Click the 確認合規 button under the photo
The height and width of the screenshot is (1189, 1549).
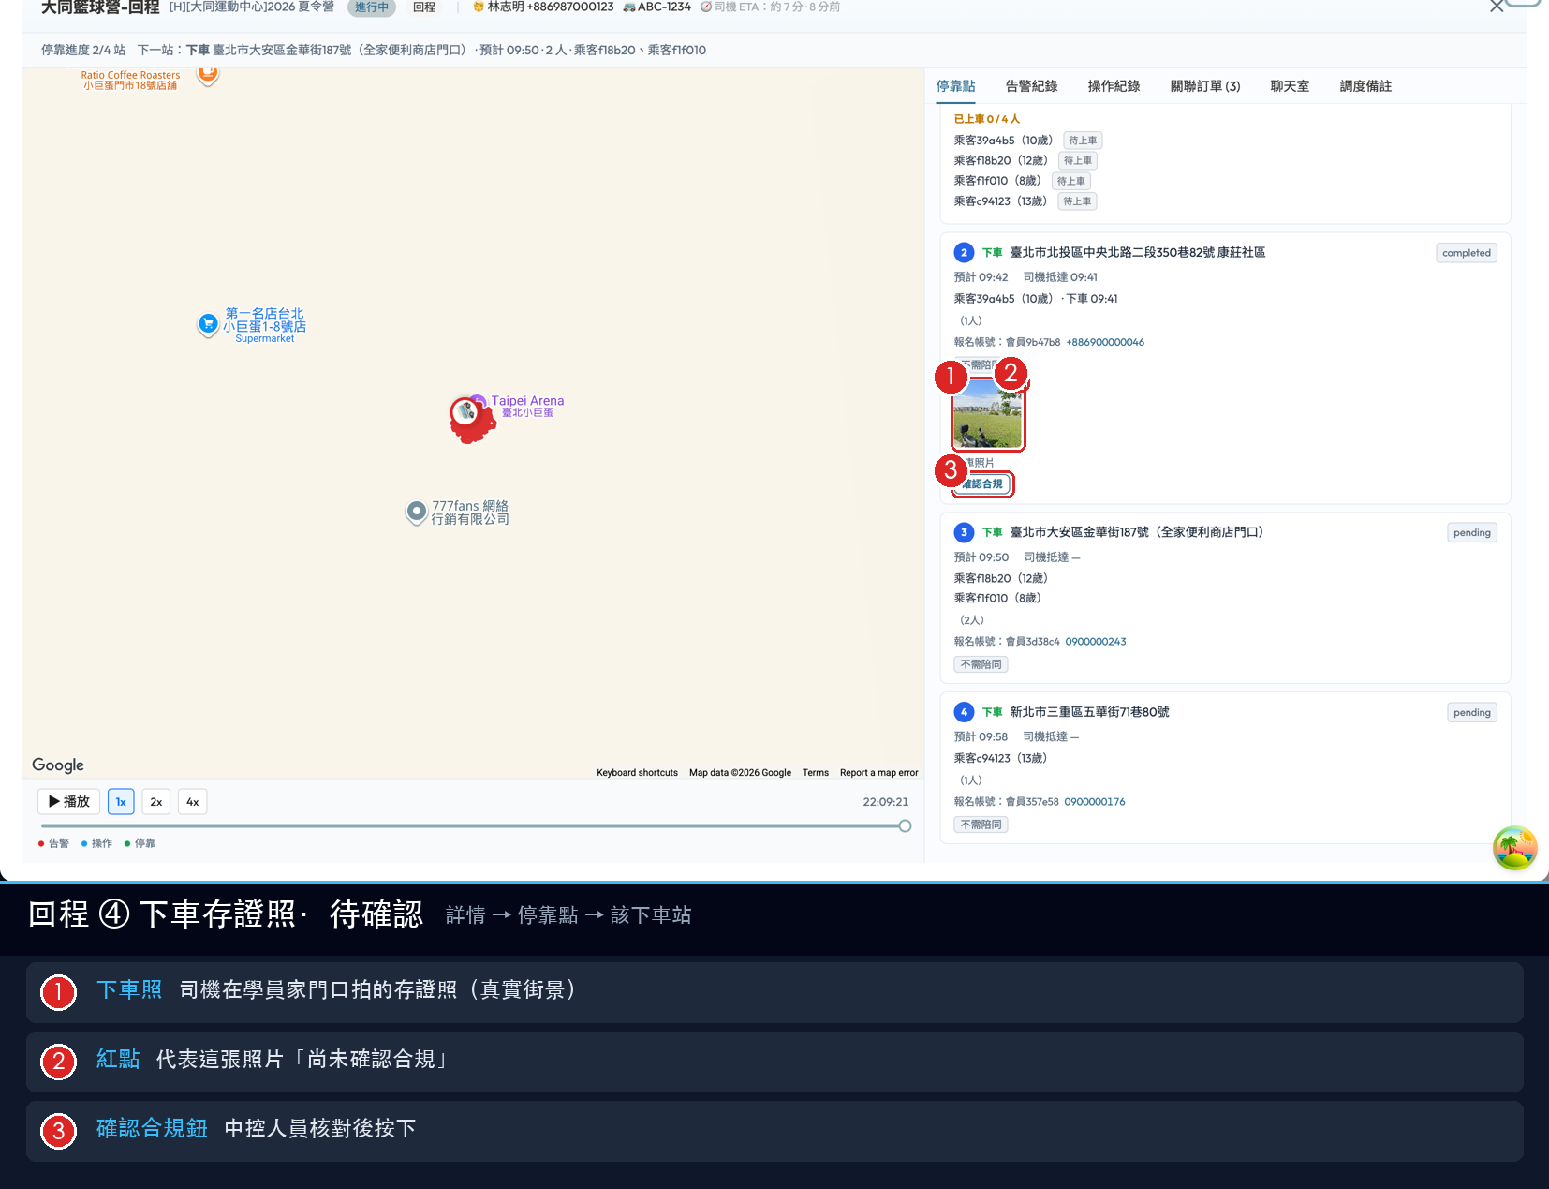983,484
